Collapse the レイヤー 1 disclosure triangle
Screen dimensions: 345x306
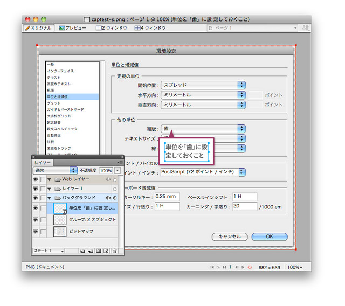click(x=49, y=189)
